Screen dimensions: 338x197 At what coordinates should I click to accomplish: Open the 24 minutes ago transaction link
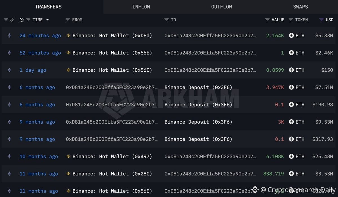point(40,36)
